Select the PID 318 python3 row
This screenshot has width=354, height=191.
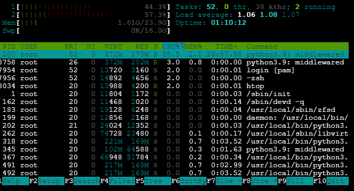[x=174, y=141]
